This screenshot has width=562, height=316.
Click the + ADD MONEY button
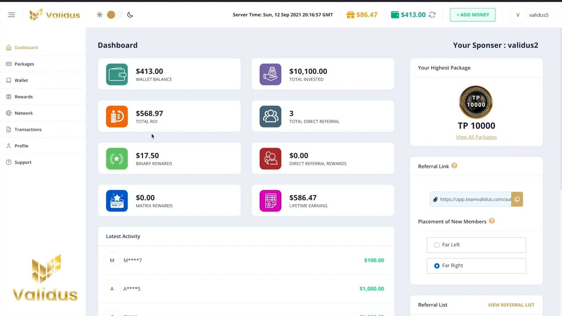point(472,14)
